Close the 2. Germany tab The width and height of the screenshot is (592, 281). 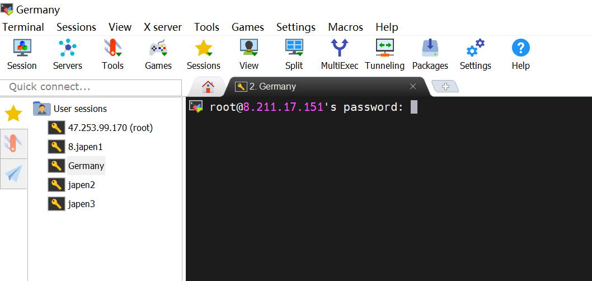412,87
